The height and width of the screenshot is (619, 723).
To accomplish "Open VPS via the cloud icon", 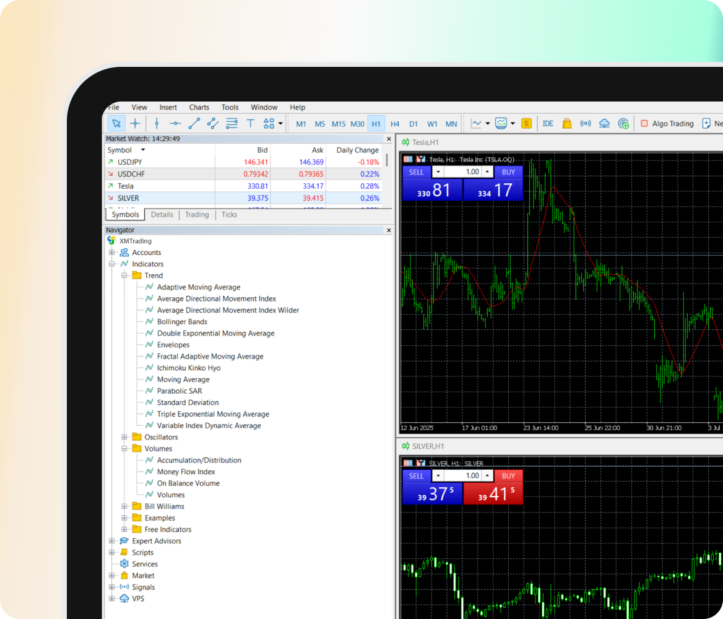I will click(604, 123).
